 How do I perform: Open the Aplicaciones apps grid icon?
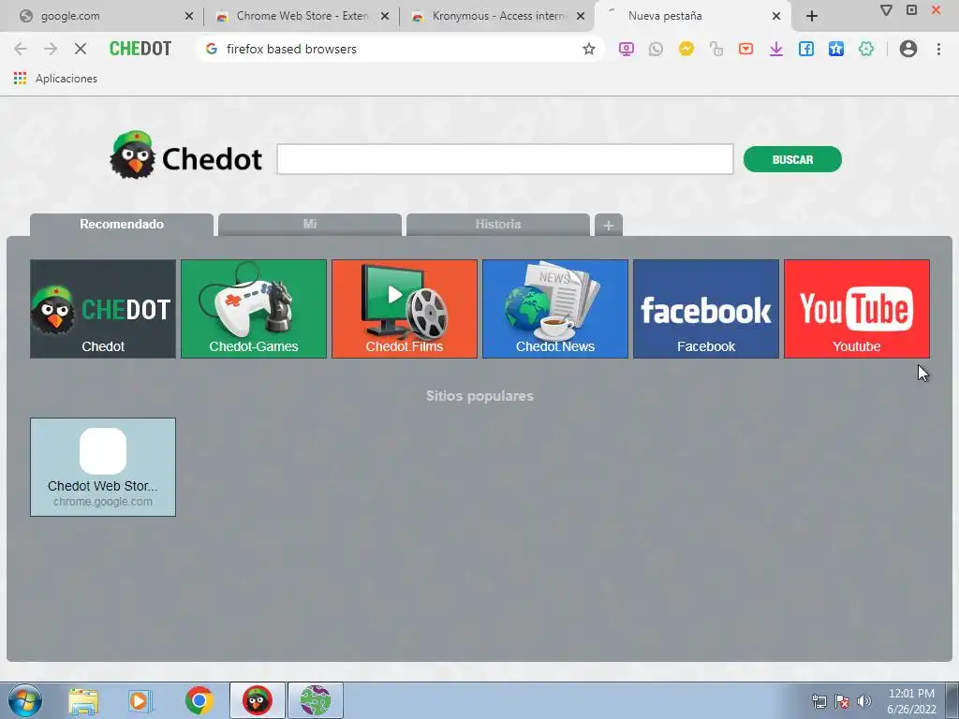coord(21,79)
